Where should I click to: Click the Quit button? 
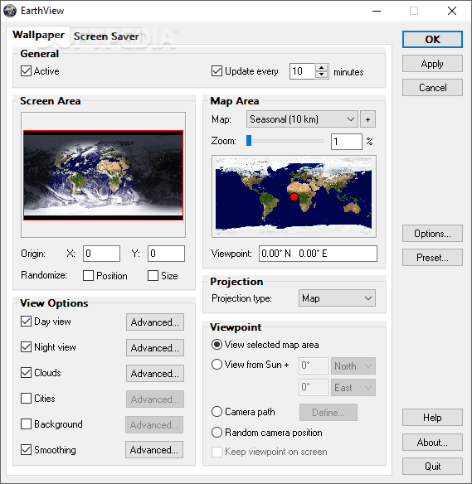pyautogui.click(x=432, y=466)
